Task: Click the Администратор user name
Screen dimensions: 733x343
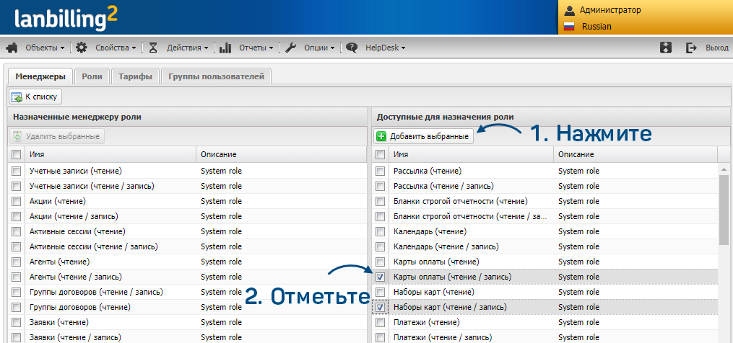Action: click(610, 10)
